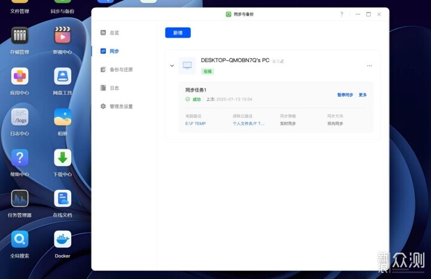Open the 下载中心 download center

[62, 158]
